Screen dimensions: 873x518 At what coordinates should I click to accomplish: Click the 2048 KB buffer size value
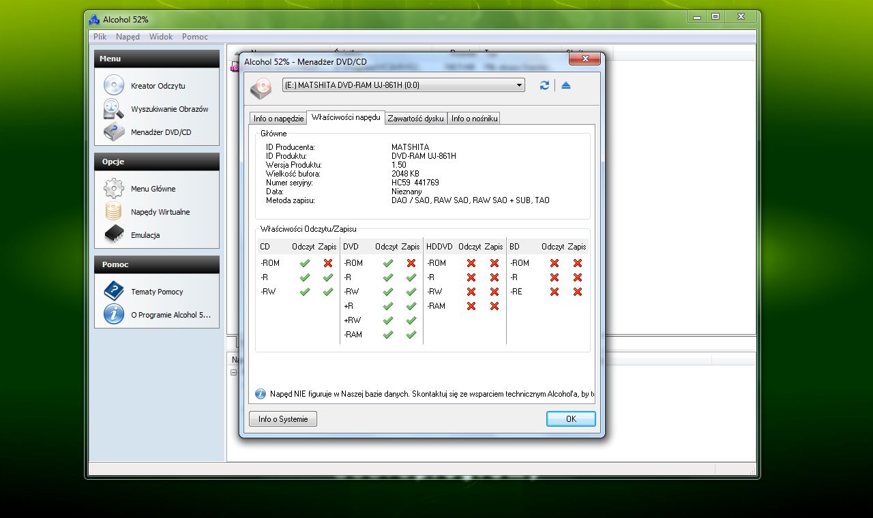(x=404, y=174)
